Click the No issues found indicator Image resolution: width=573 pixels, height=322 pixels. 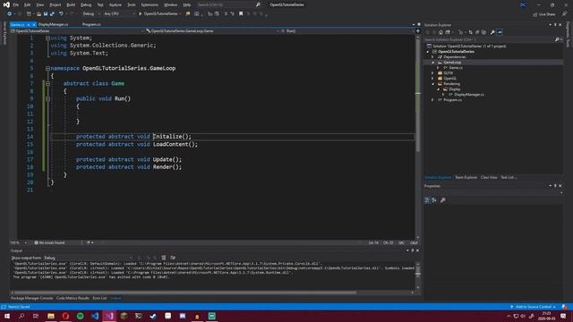49,242
